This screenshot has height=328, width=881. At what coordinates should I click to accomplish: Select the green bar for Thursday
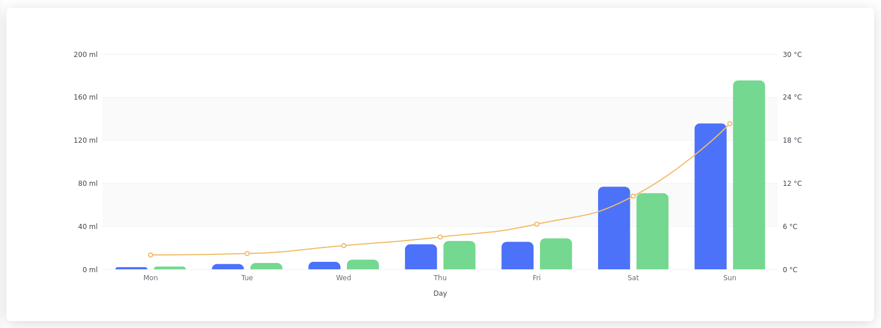click(459, 255)
